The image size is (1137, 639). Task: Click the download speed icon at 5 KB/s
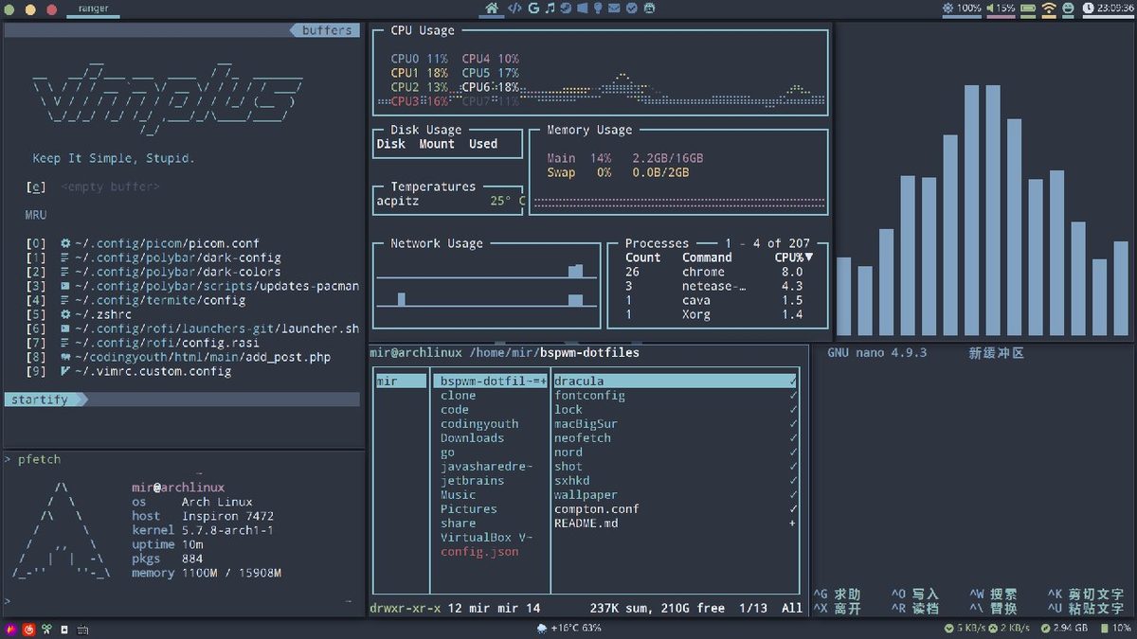point(950,630)
